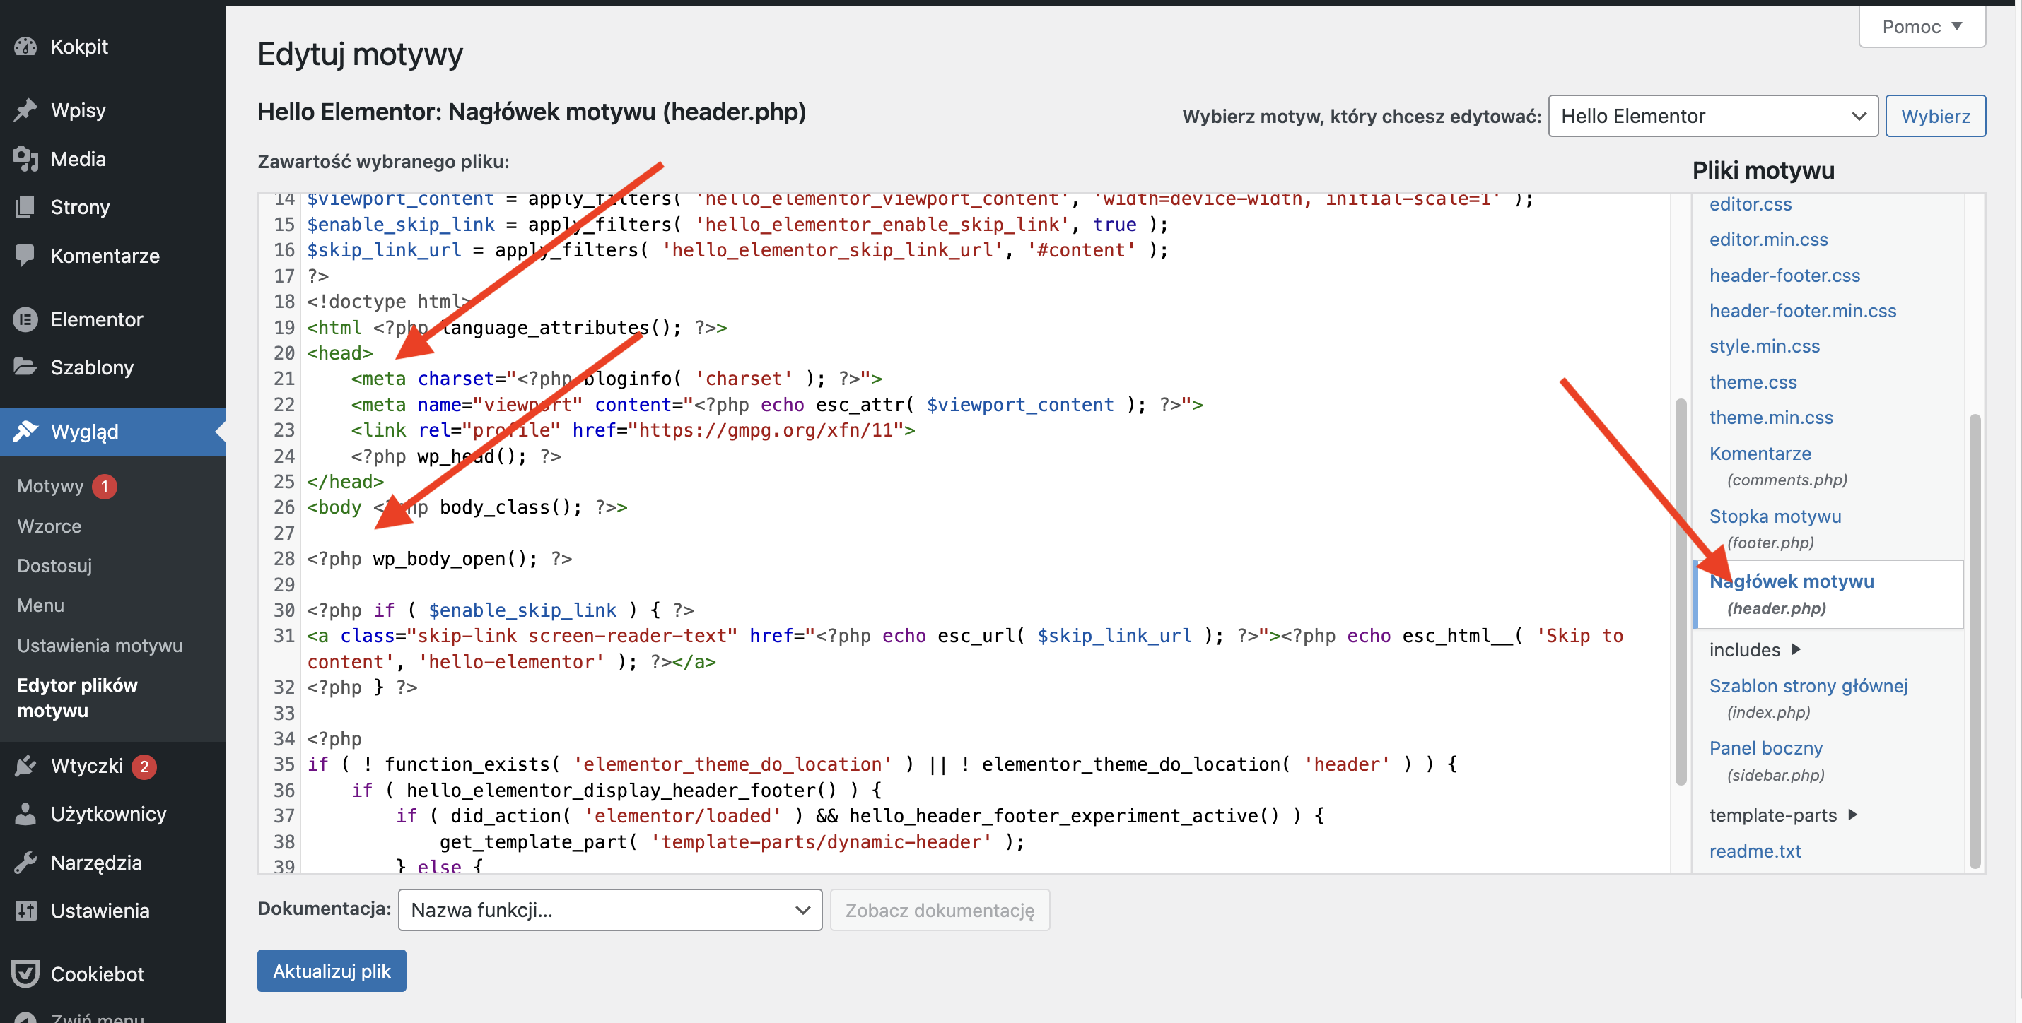2022x1023 pixels.
Task: Click in code line 20 head tag
Action: tap(340, 354)
